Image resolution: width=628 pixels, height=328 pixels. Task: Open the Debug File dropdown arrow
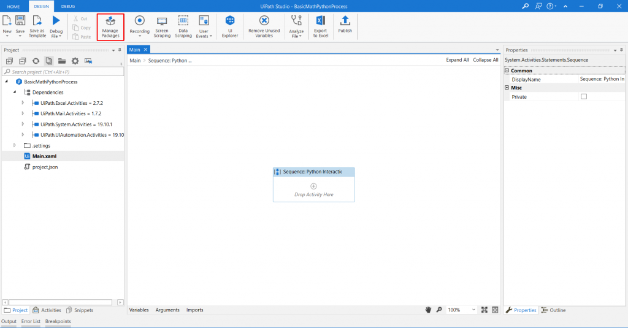[x=60, y=36]
